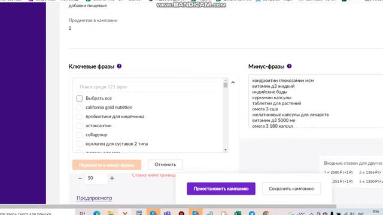Select minus-phrase желатиновые капсулы для лекарств
Screen dimensions: 383x215
[290, 115]
